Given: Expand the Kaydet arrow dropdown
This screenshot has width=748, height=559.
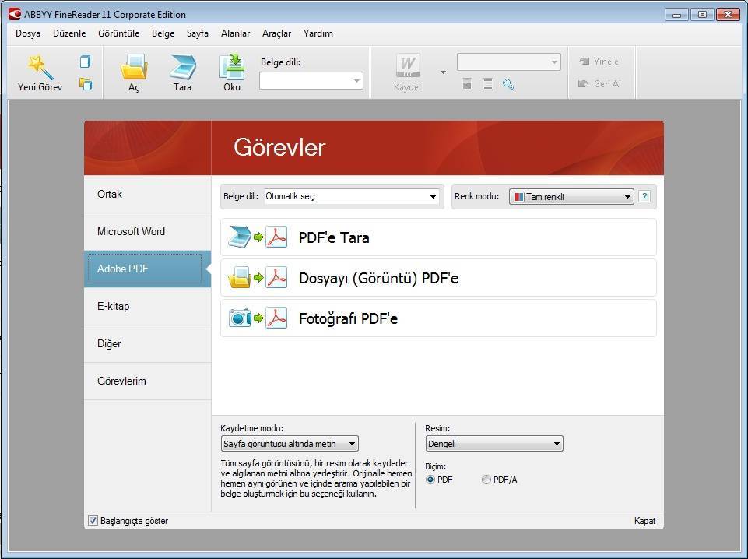Looking at the screenshot, I should pos(443,72).
